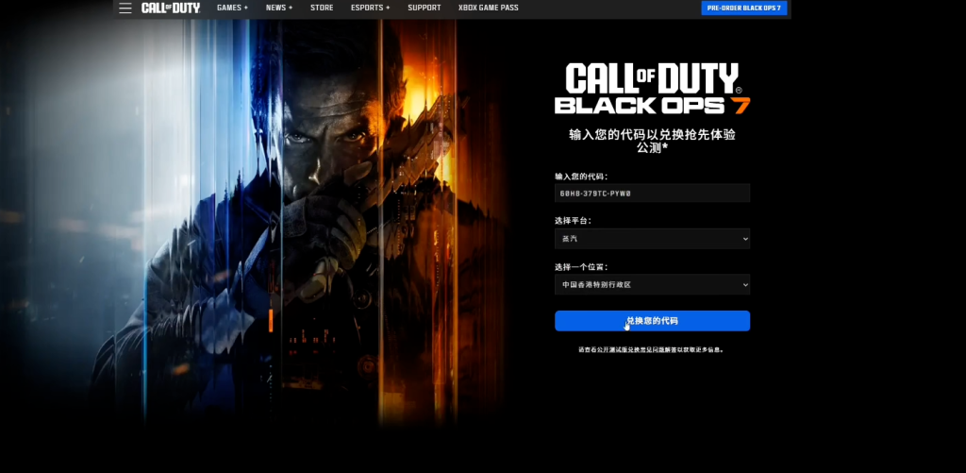Viewport: 966px width, 473px height.
Task: Click the plus icon beside ESPORTS
Action: coord(388,8)
